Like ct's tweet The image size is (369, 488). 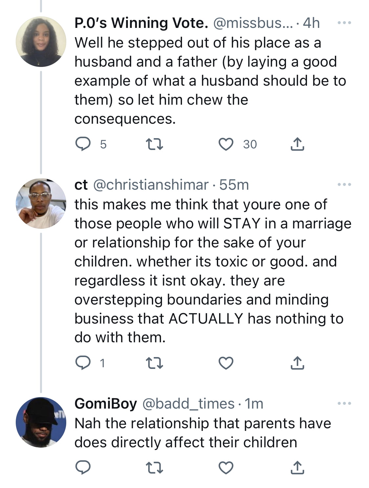(226, 363)
